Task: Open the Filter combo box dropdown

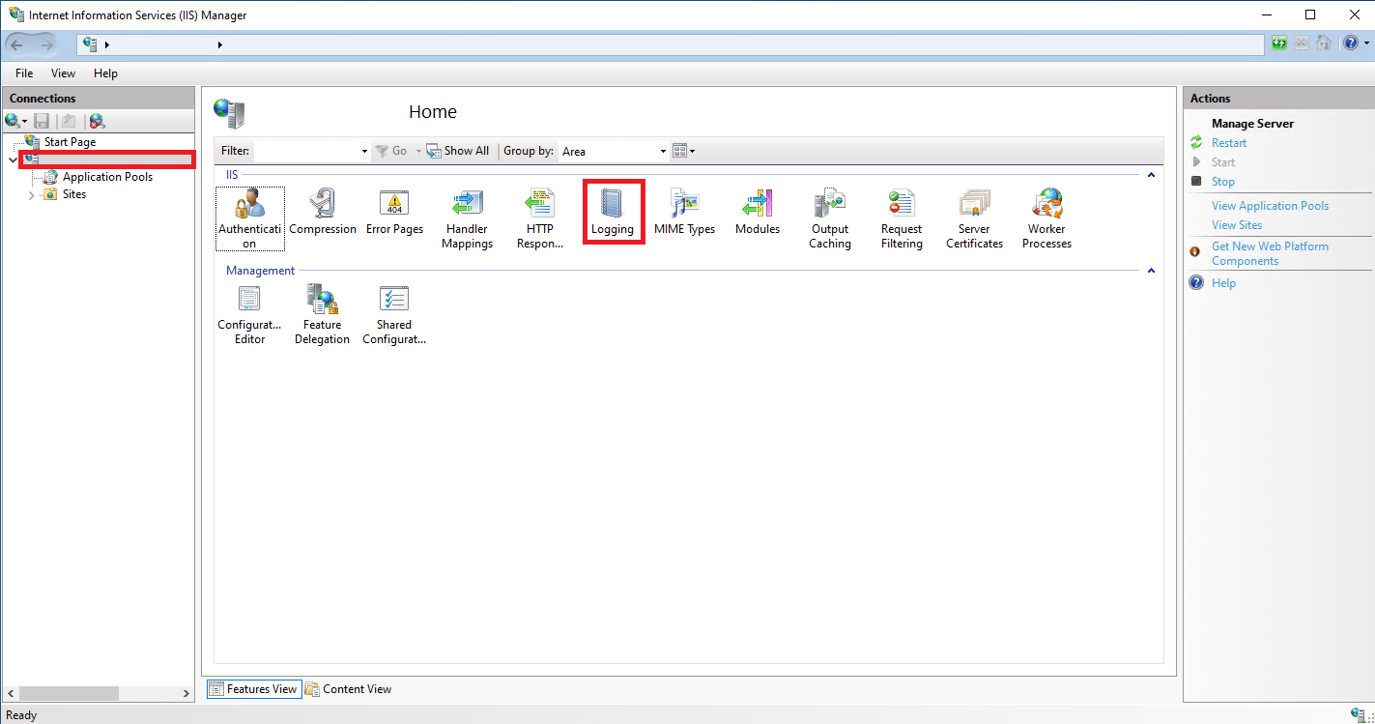Action: pyautogui.click(x=364, y=151)
